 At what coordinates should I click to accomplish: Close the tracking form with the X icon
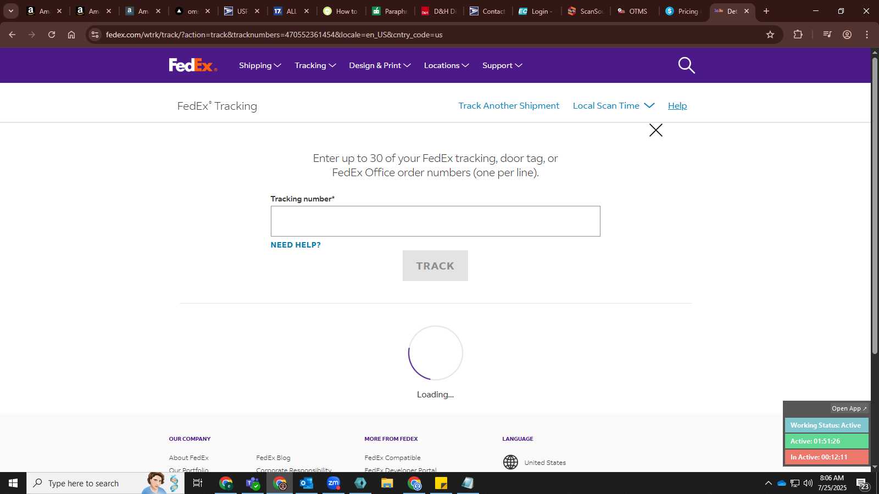pyautogui.click(x=655, y=130)
